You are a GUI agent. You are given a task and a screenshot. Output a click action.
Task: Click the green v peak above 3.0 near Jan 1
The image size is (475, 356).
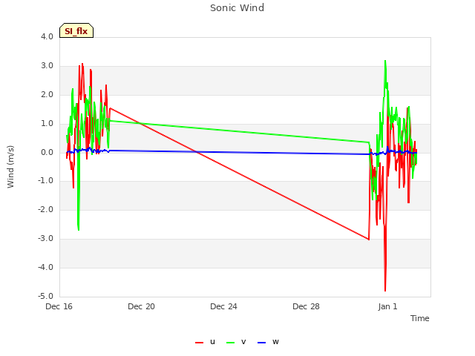385,62
